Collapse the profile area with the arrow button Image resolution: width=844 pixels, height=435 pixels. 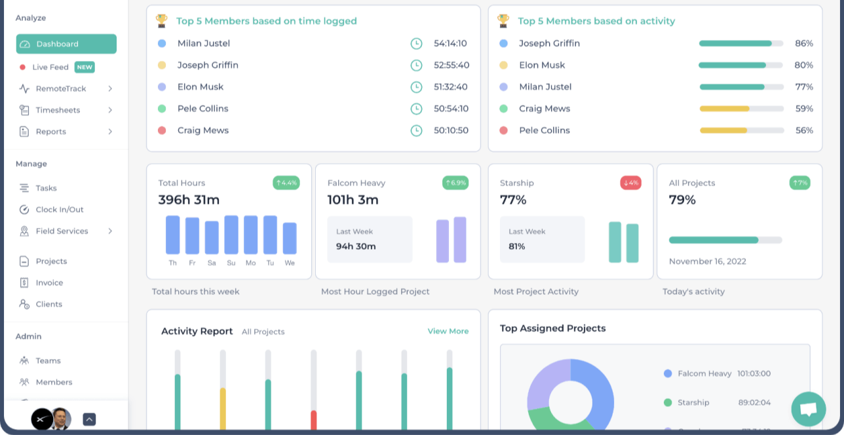pos(88,419)
